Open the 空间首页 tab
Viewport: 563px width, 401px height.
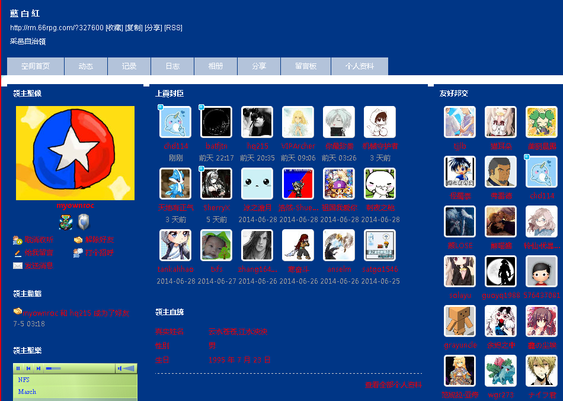(36, 66)
